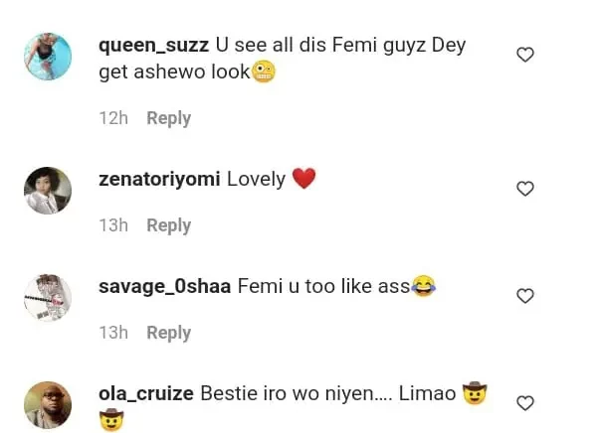
Task: Click the laughing emoji in savage_0shaa's comment
Action: pos(424,287)
